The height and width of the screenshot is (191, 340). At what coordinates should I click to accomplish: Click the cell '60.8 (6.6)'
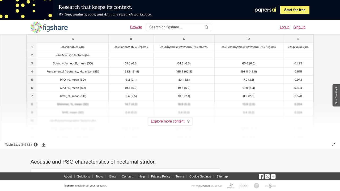coord(249,63)
